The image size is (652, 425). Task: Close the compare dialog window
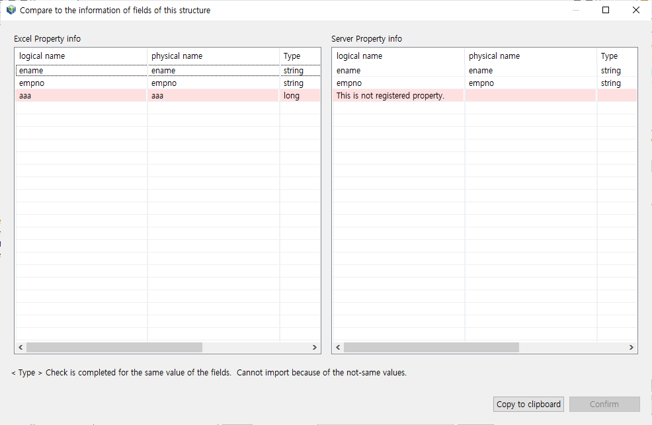tap(635, 10)
